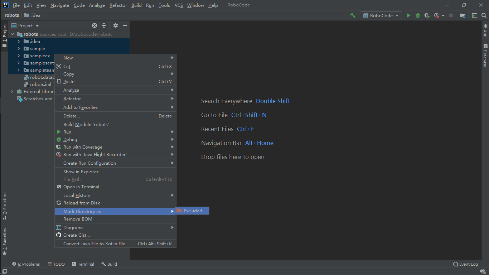The width and height of the screenshot is (489, 275).
Task: Click the Run Anything icon in toolbar
Action: point(475,15)
